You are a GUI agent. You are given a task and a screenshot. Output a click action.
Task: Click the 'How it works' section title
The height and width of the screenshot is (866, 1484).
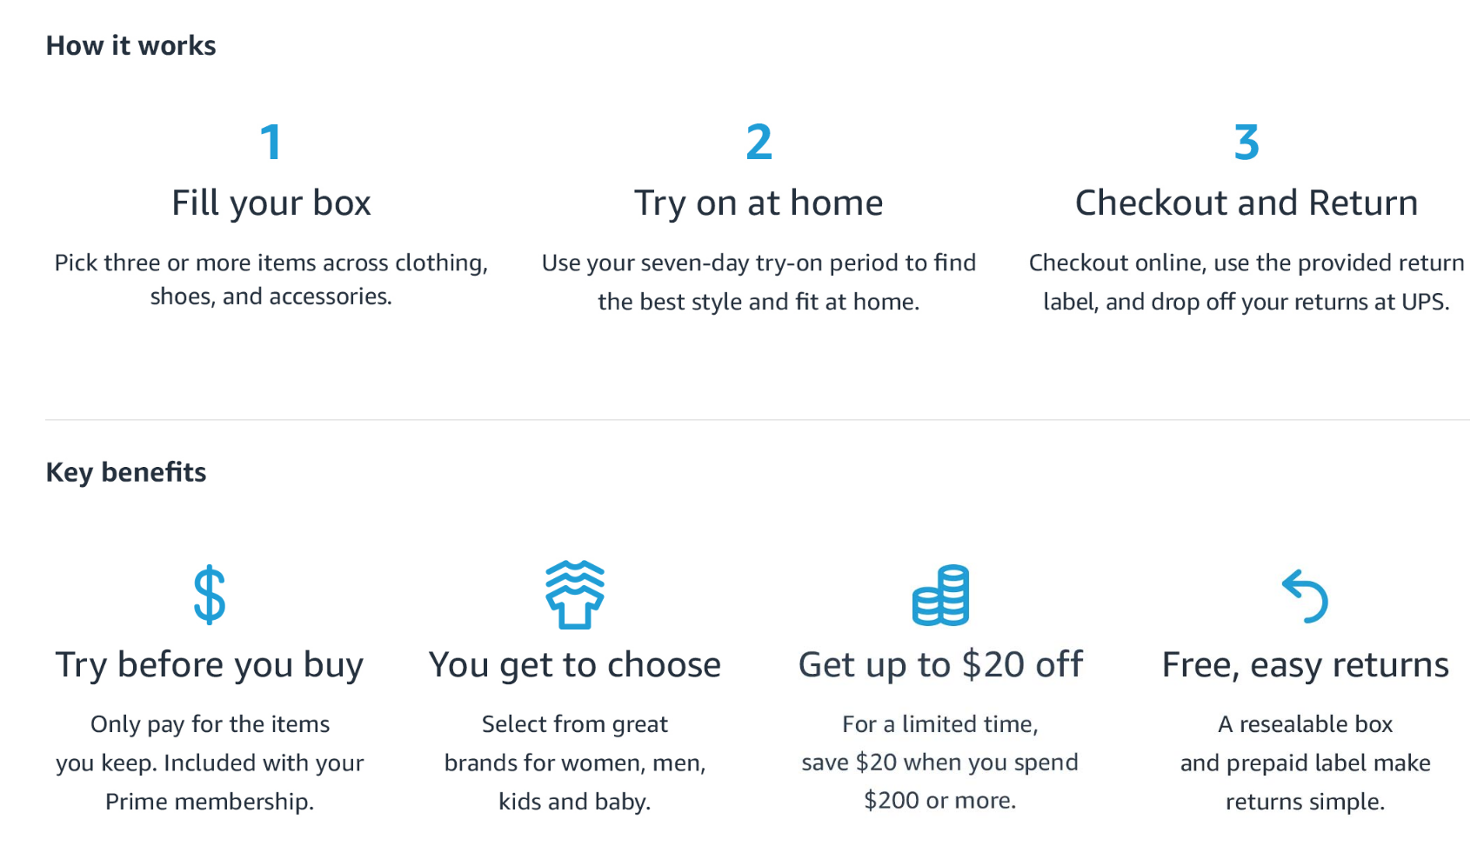pos(131,45)
